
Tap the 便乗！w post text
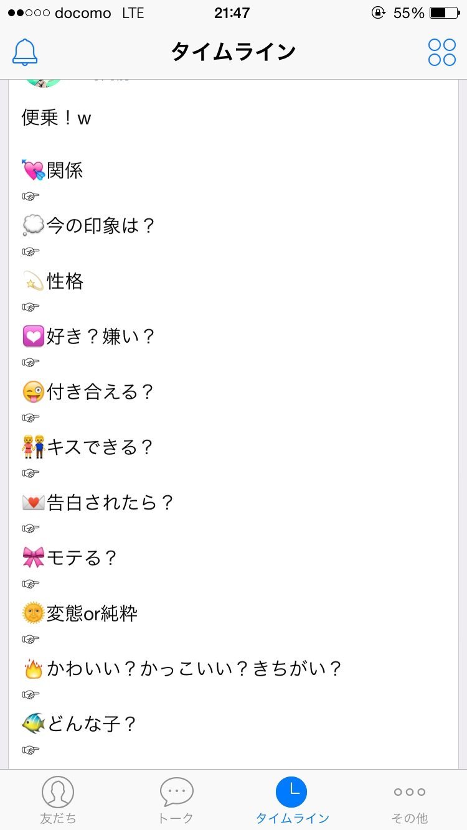pos(57,118)
